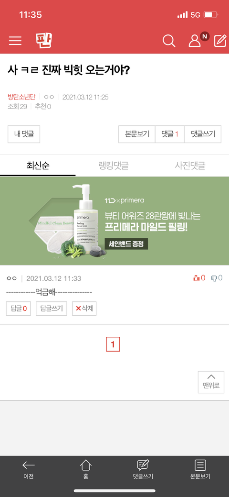Tap the bottom bar 댓글쓰기 icon
The image size is (229, 497).
tap(143, 469)
